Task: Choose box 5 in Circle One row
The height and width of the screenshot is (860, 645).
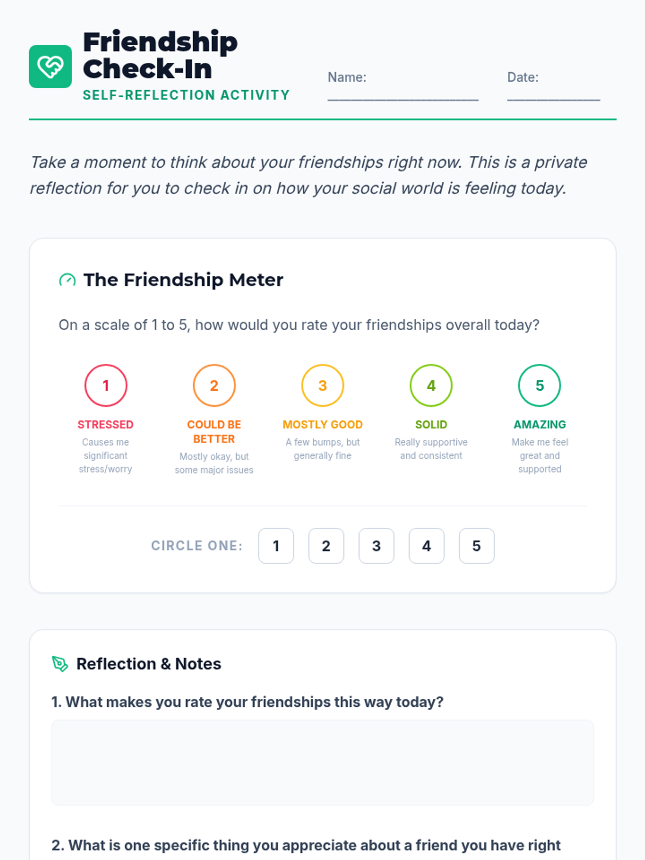Action: point(476,546)
